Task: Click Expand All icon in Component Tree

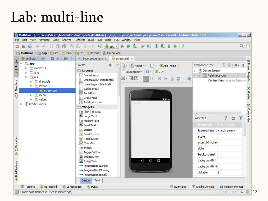Action: point(224,65)
